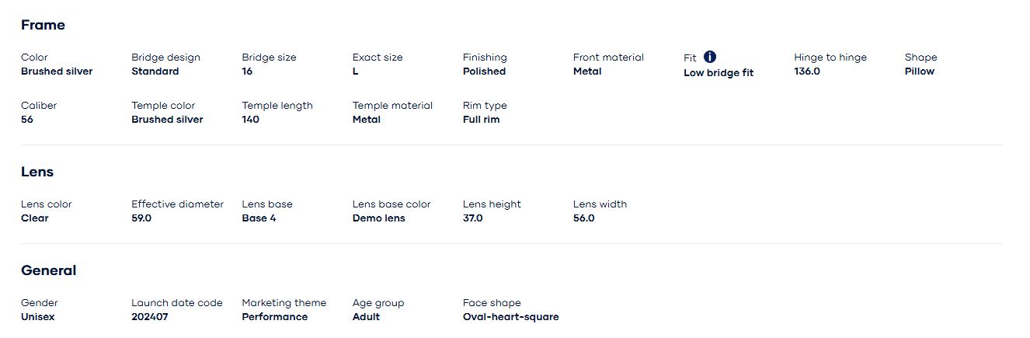Viewport: 1030px width, 338px height.
Task: Click the Bridge size value 16
Action: (x=247, y=71)
